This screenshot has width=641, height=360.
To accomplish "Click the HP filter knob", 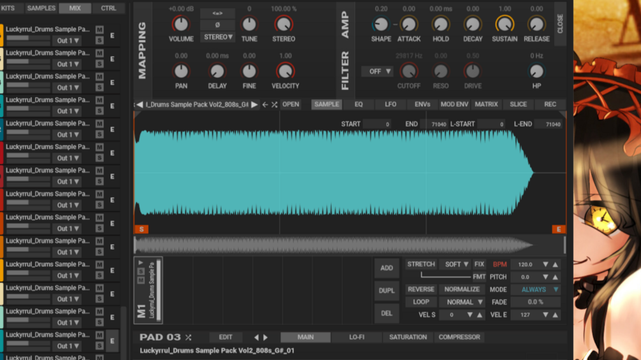I will pos(536,71).
